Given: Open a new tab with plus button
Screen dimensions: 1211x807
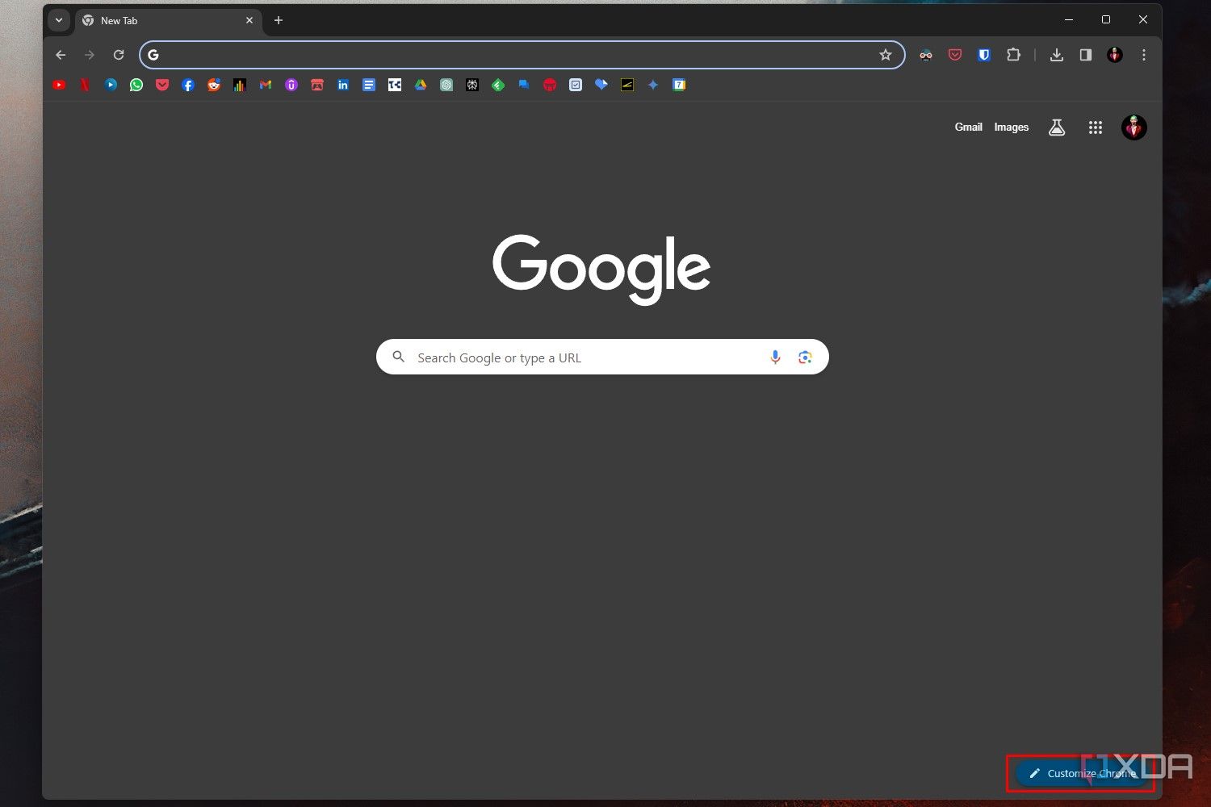Looking at the screenshot, I should 279,20.
